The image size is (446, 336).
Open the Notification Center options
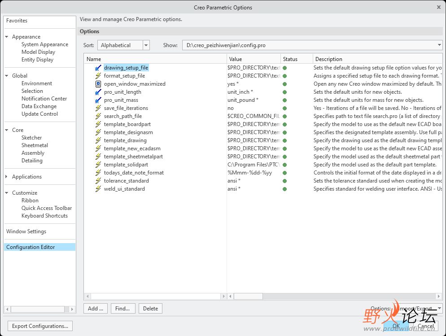click(x=44, y=99)
